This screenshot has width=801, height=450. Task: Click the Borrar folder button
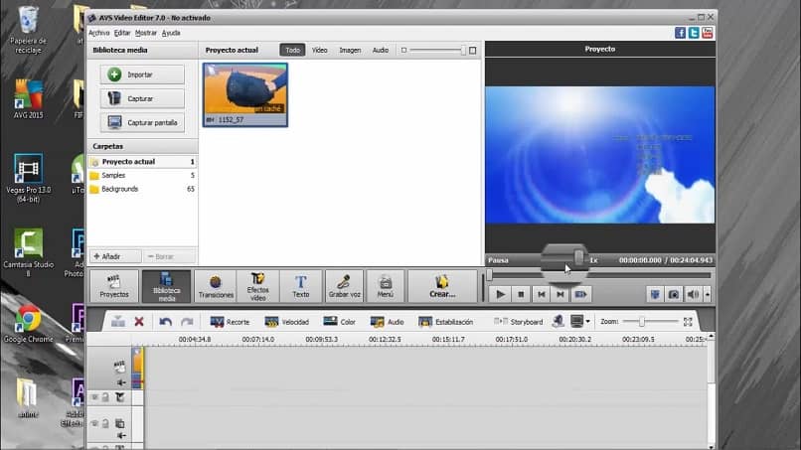[x=169, y=256]
